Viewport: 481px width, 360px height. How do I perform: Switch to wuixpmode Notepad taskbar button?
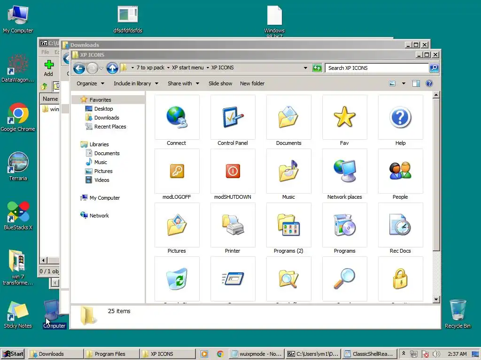[x=256, y=354]
